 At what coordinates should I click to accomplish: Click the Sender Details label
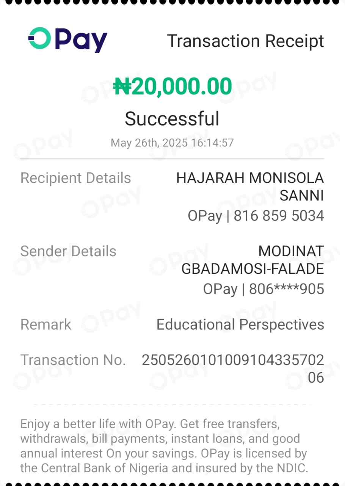(x=68, y=251)
